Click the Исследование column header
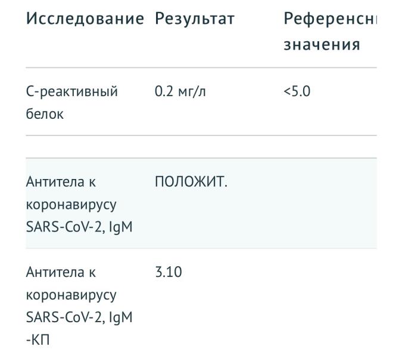Image resolution: width=402 pixels, height=358 pixels. (85, 19)
